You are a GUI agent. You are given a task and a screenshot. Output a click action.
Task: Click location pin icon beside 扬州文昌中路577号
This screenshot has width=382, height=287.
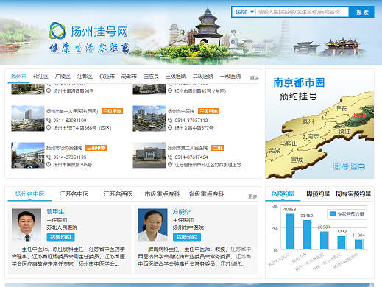click(x=170, y=128)
